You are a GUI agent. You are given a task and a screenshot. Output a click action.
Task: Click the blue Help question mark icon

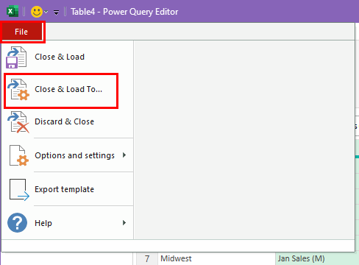(17, 222)
